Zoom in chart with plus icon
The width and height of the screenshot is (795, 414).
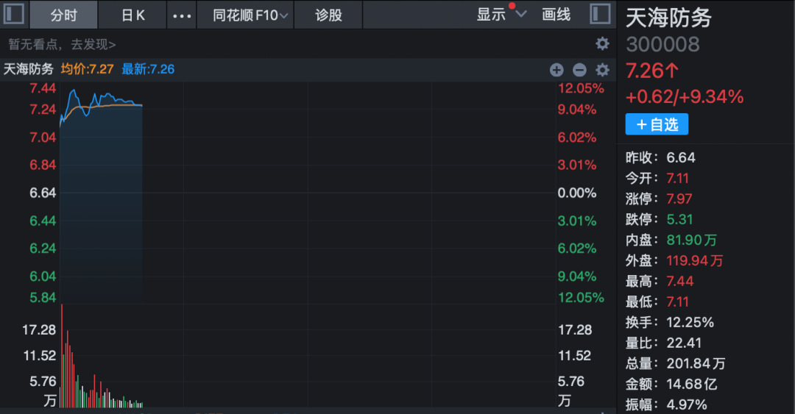click(556, 70)
